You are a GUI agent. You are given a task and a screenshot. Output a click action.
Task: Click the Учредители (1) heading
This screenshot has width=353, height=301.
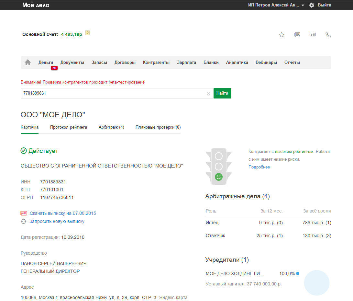pyautogui.click(x=227, y=260)
